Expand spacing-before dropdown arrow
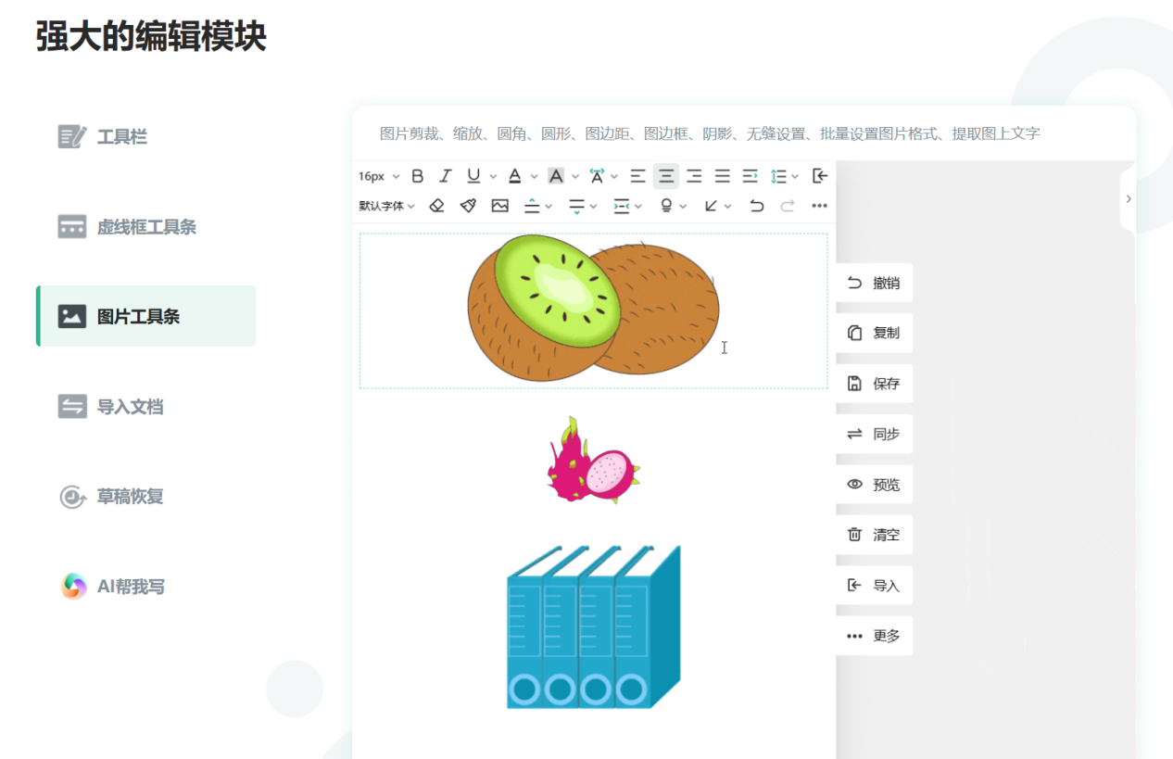Image resolution: width=1173 pixels, height=759 pixels. coord(549,206)
